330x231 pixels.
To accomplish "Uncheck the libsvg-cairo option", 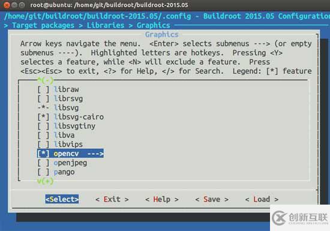I will click(43, 117).
